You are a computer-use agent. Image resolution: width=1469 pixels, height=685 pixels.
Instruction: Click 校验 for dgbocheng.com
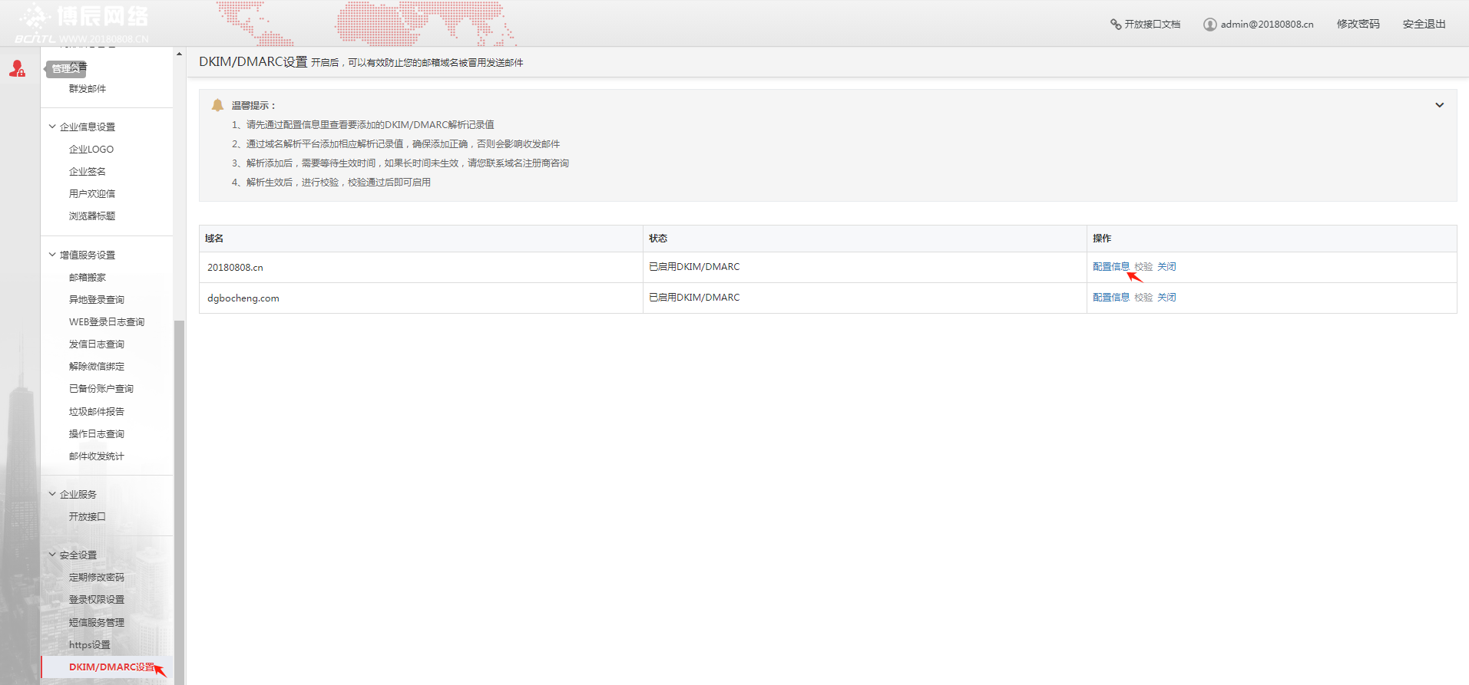[x=1143, y=298]
